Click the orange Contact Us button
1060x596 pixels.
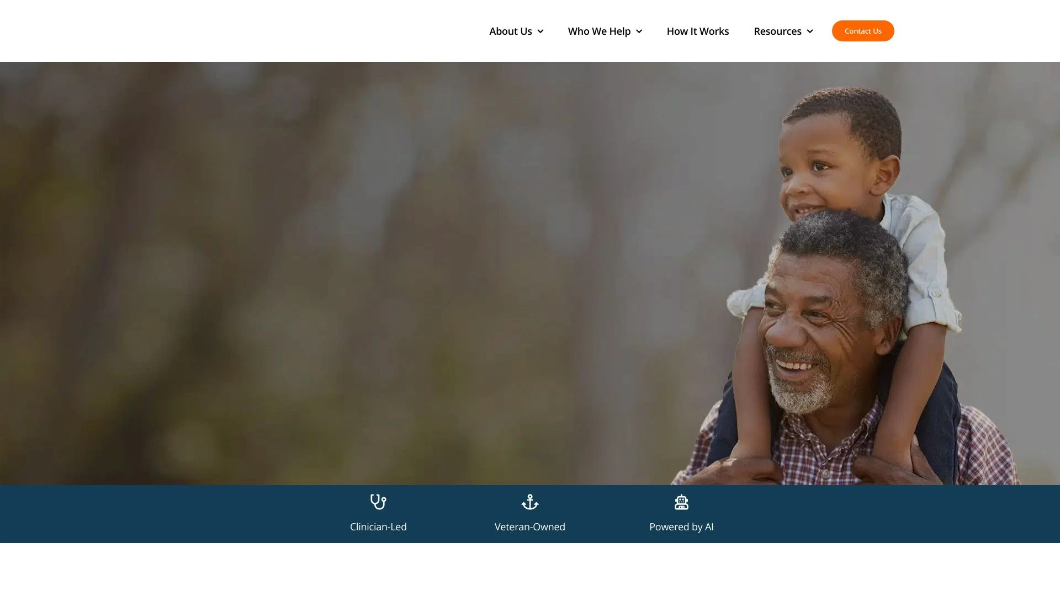pos(863,31)
